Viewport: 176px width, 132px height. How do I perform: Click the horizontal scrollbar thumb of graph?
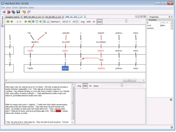pyautogui.click(x=129, y=80)
